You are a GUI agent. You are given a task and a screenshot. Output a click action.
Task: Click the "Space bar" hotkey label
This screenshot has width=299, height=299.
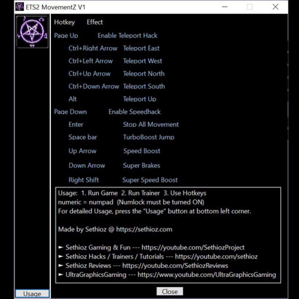tap(83, 137)
